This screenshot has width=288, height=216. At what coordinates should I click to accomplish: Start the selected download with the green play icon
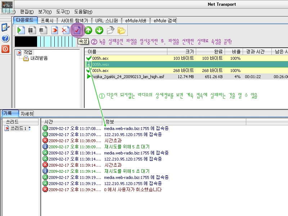point(21,30)
